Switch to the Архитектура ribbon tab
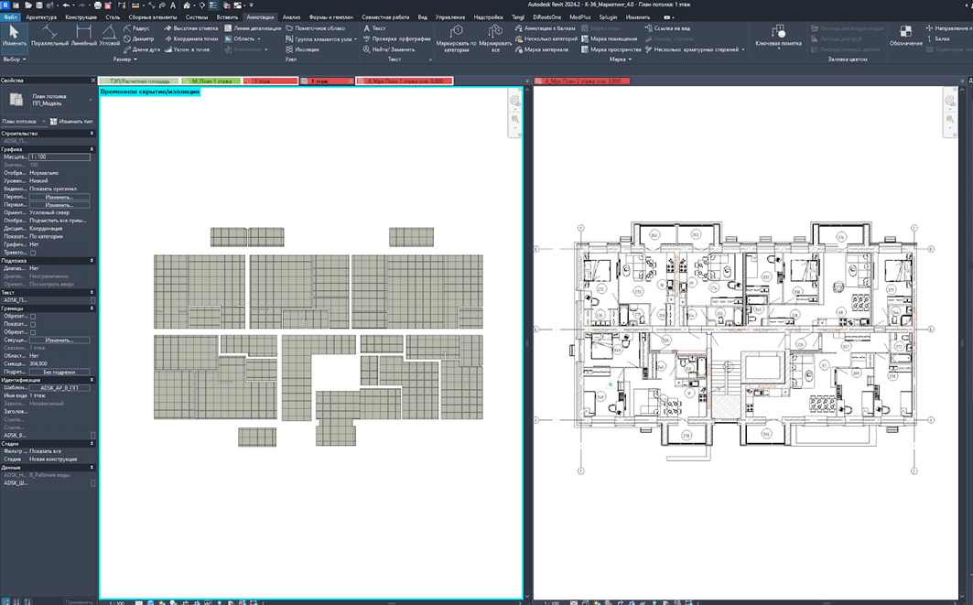 point(41,17)
